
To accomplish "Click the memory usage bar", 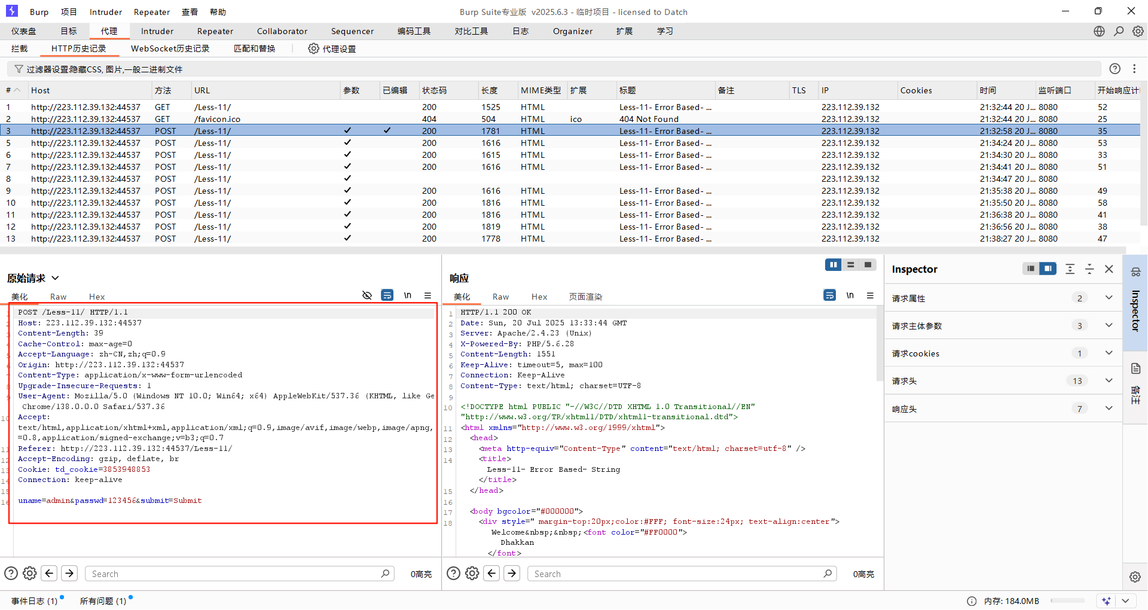I will click(x=1067, y=601).
